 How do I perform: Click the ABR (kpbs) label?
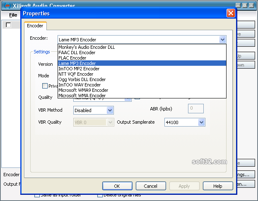(x=161, y=109)
